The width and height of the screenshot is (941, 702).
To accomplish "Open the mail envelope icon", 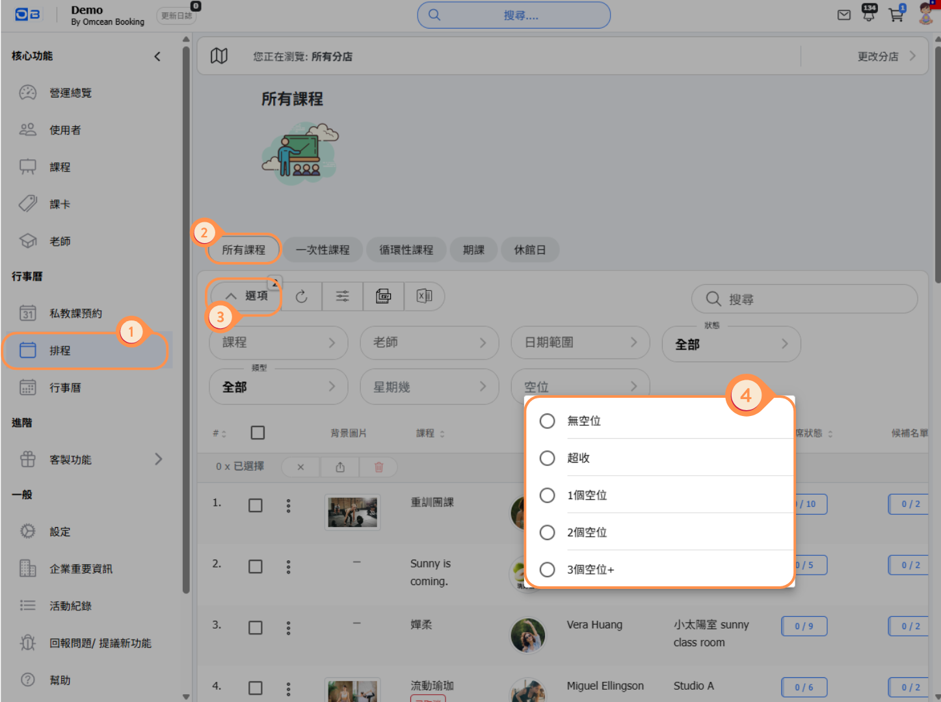I will (x=843, y=15).
